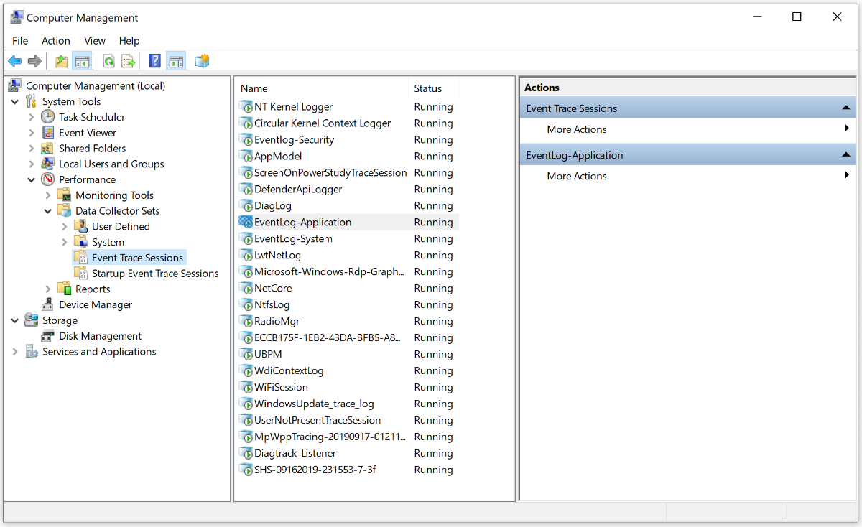Collapse the Data Collector Sets node
The width and height of the screenshot is (862, 527).
[x=48, y=211]
